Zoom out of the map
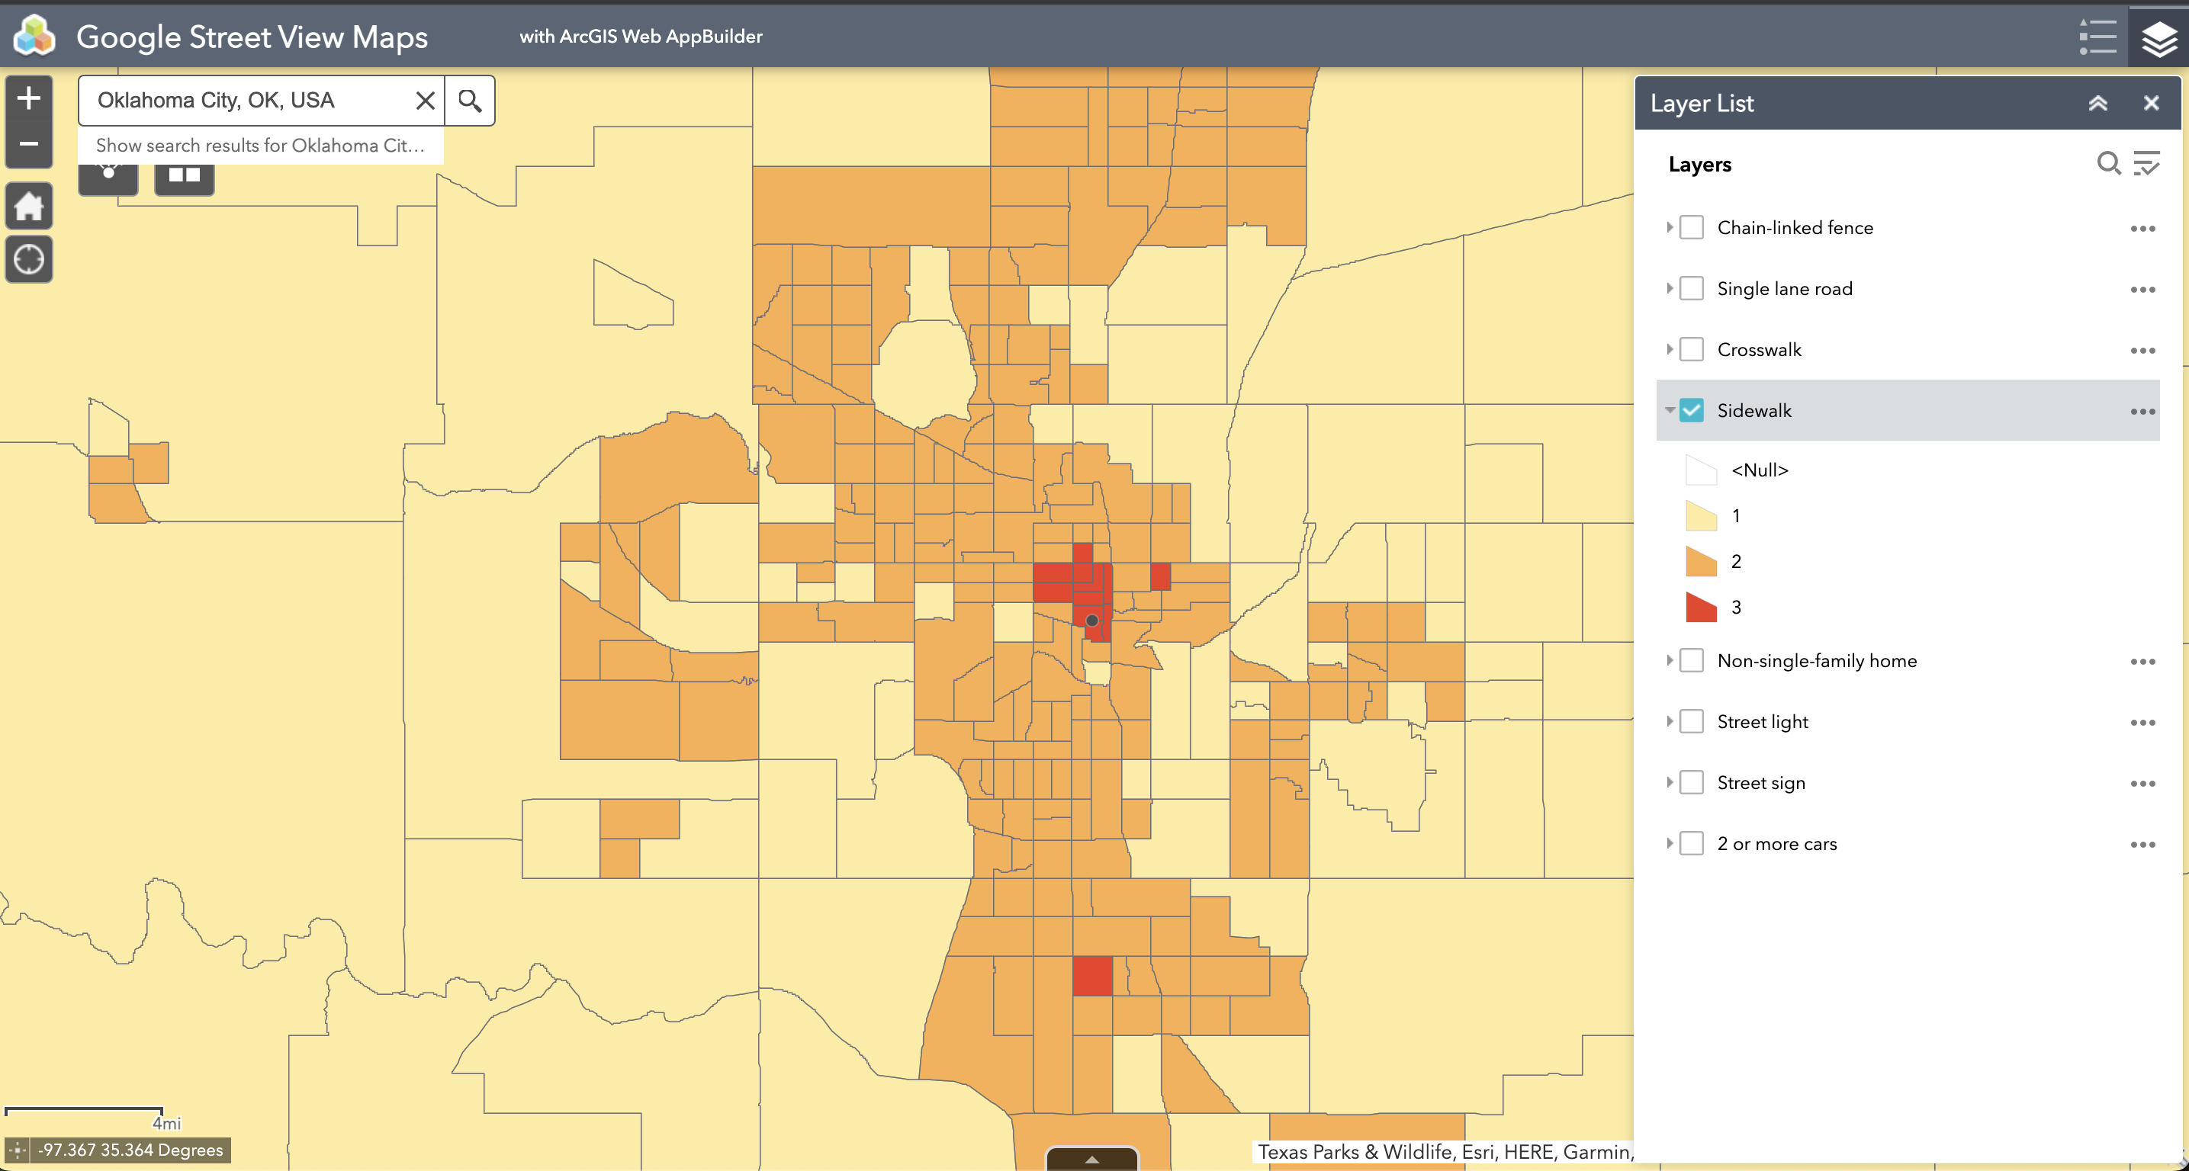 click(x=29, y=144)
